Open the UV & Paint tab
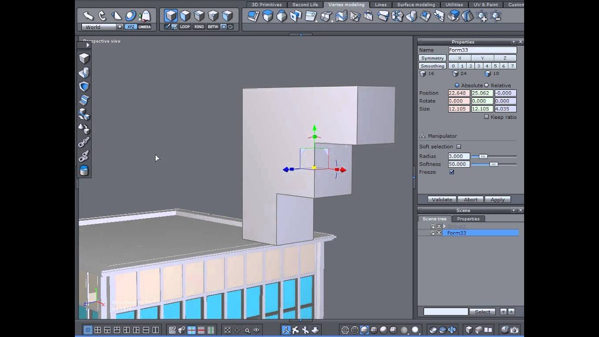Image resolution: width=599 pixels, height=337 pixels. click(486, 5)
